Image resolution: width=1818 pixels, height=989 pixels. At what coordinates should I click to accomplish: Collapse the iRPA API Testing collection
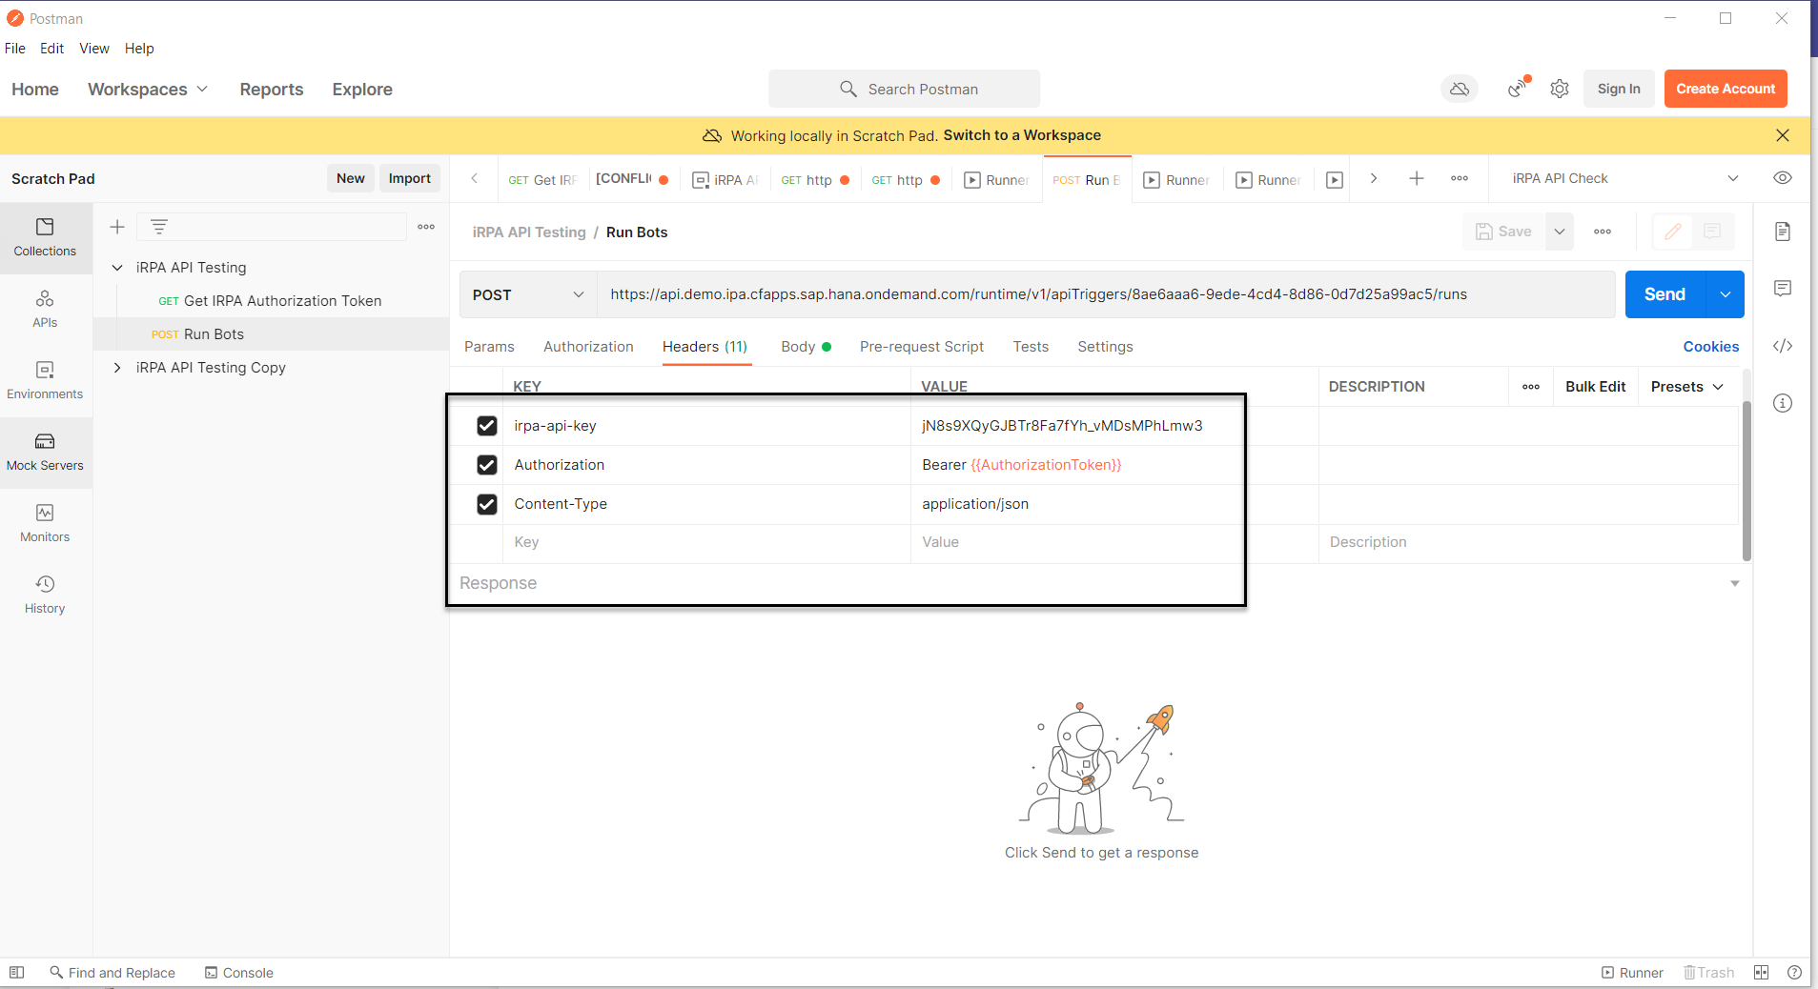point(117,268)
